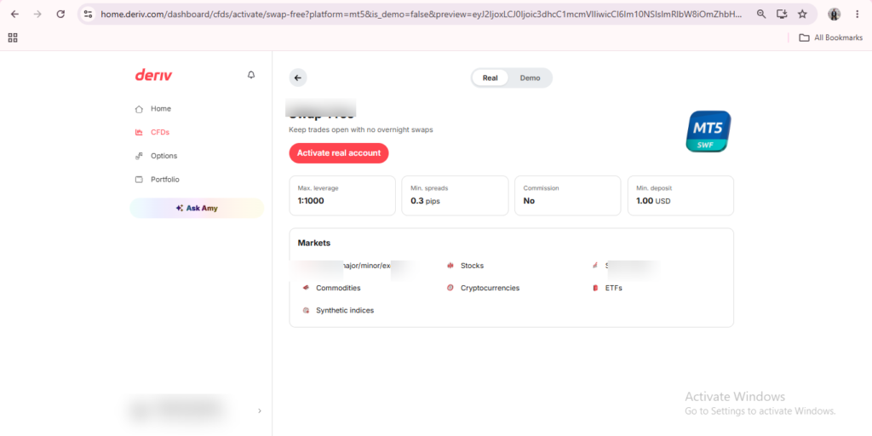
Task: Click the Options sidebar icon
Action: coord(139,157)
